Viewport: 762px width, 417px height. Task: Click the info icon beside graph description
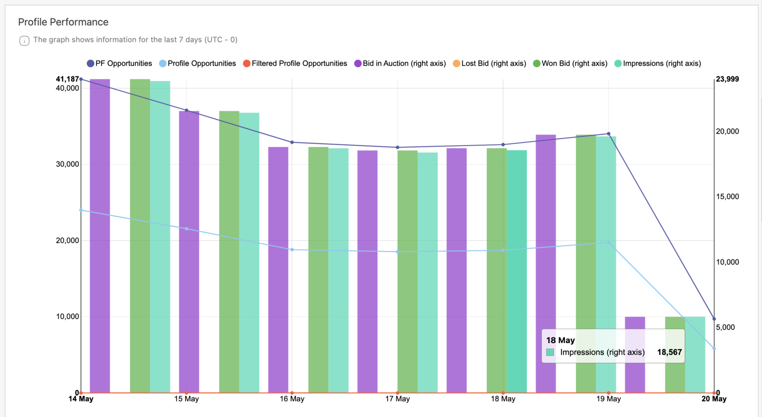24,41
